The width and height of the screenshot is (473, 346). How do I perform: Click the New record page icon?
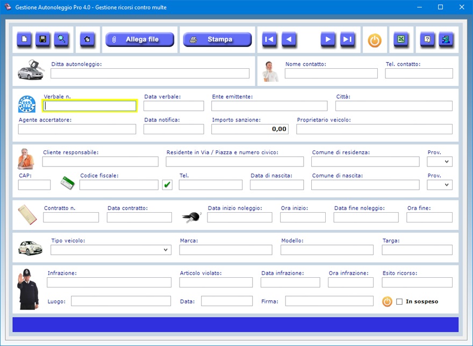click(x=24, y=39)
